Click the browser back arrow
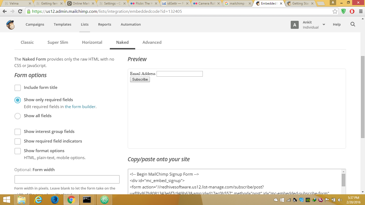Image resolution: width=365 pixels, height=205 pixels. (5, 11)
